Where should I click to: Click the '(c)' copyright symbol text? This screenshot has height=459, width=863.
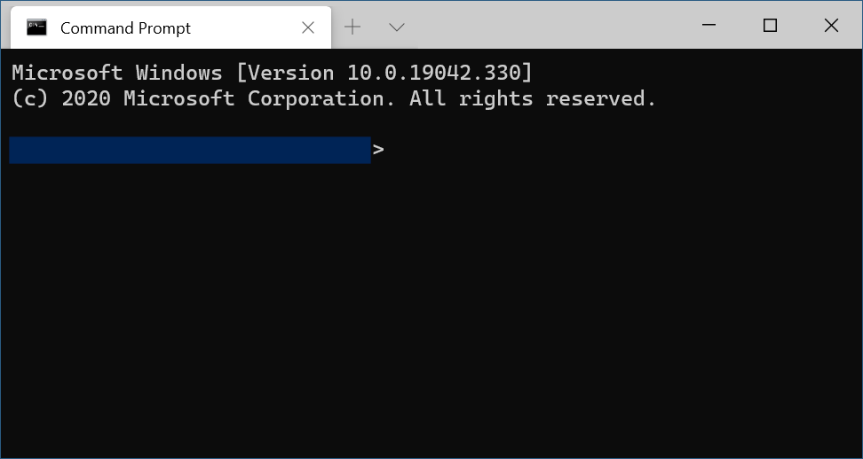click(30, 98)
